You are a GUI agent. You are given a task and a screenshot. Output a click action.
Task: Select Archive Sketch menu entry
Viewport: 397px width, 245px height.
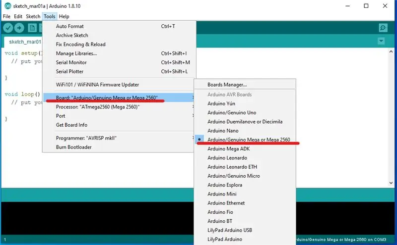pos(119,35)
